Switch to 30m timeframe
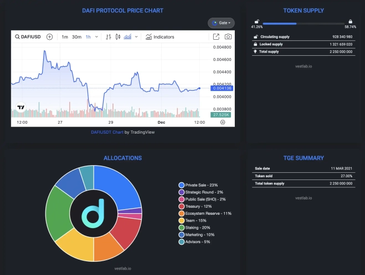 click(76, 37)
